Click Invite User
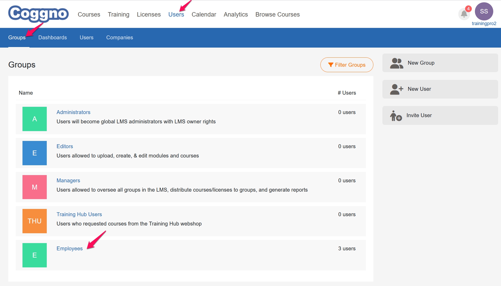The image size is (501, 286). point(440,115)
